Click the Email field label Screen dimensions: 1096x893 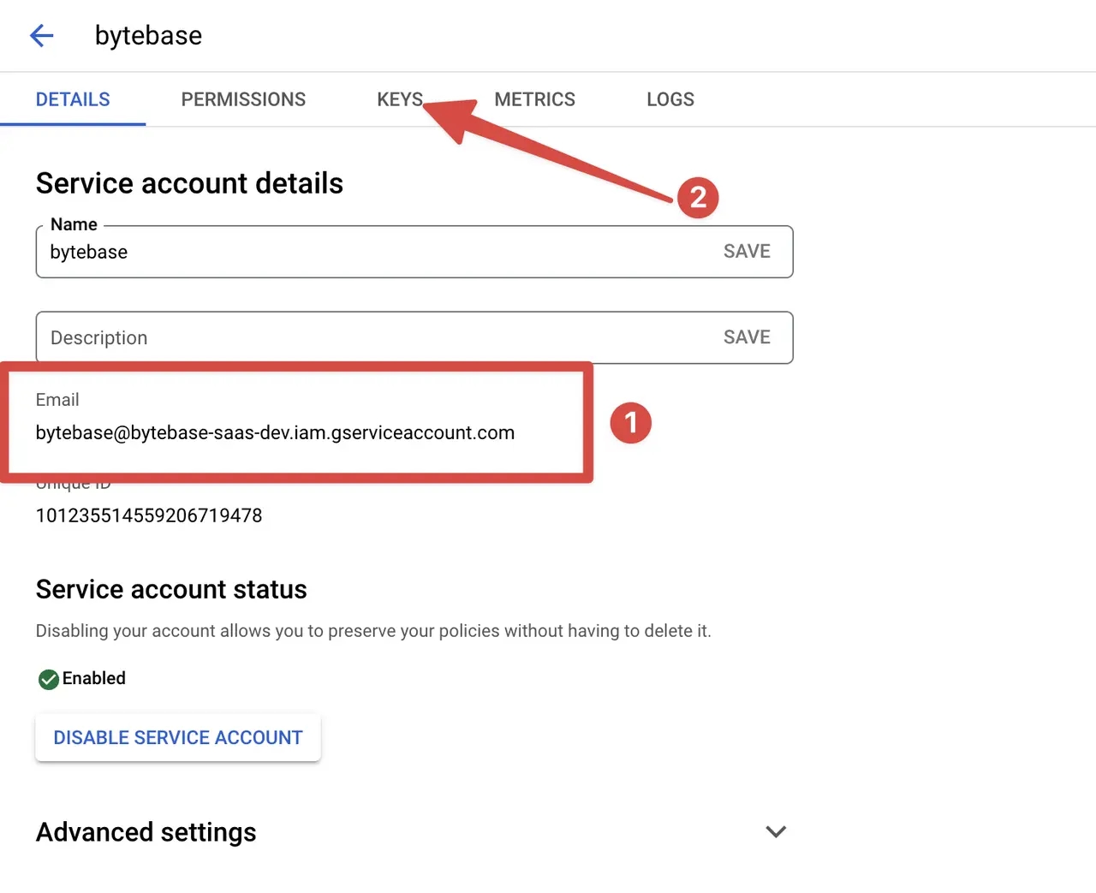(57, 400)
